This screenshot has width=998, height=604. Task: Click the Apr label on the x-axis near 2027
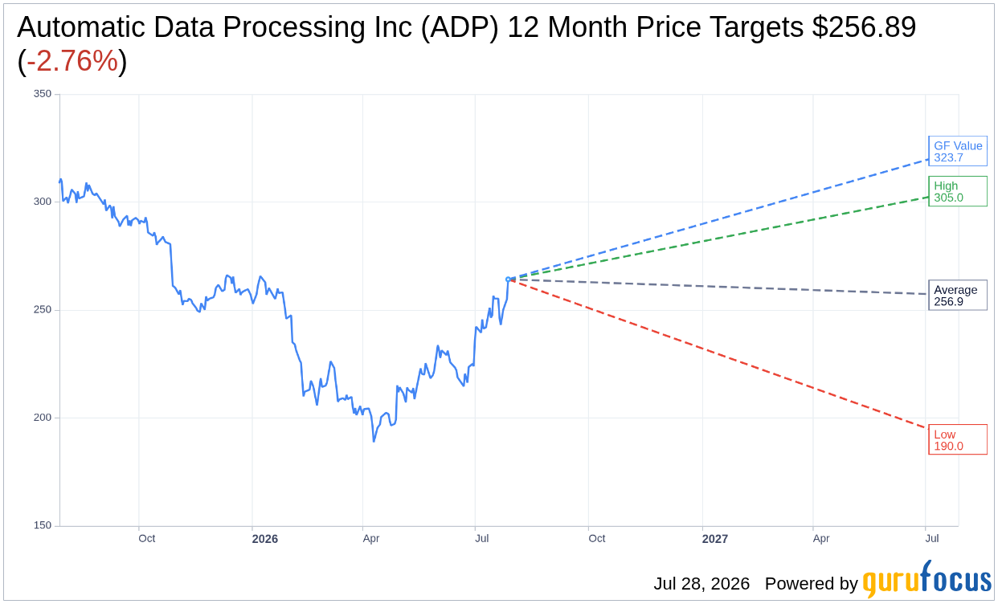coord(820,539)
